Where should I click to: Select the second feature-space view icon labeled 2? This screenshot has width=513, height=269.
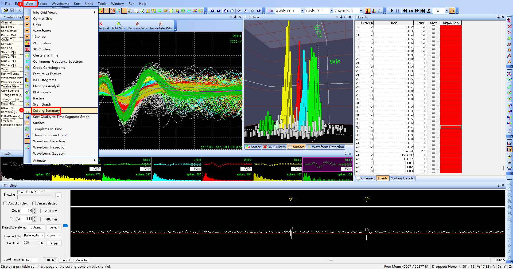[x=374, y=11]
